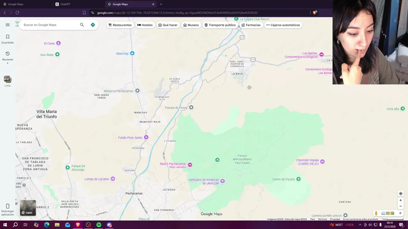Select the Manchay blue pin
Screen dimensions: 408x229
pos(132,53)
